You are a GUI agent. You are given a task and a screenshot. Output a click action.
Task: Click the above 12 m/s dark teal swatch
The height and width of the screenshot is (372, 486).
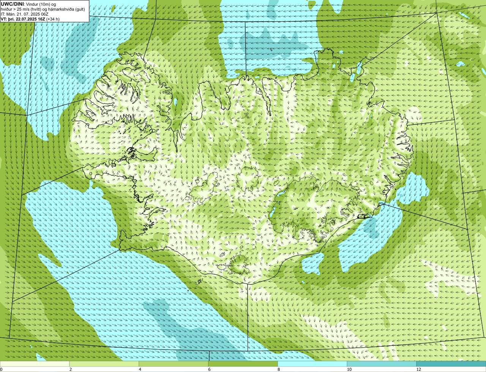(x=451, y=364)
